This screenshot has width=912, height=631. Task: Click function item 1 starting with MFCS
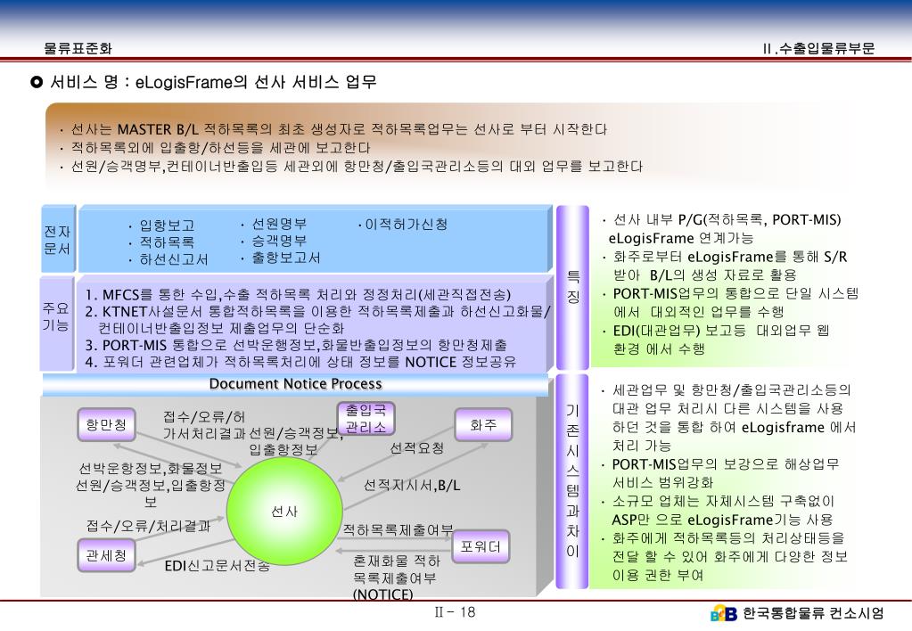[x=298, y=295]
